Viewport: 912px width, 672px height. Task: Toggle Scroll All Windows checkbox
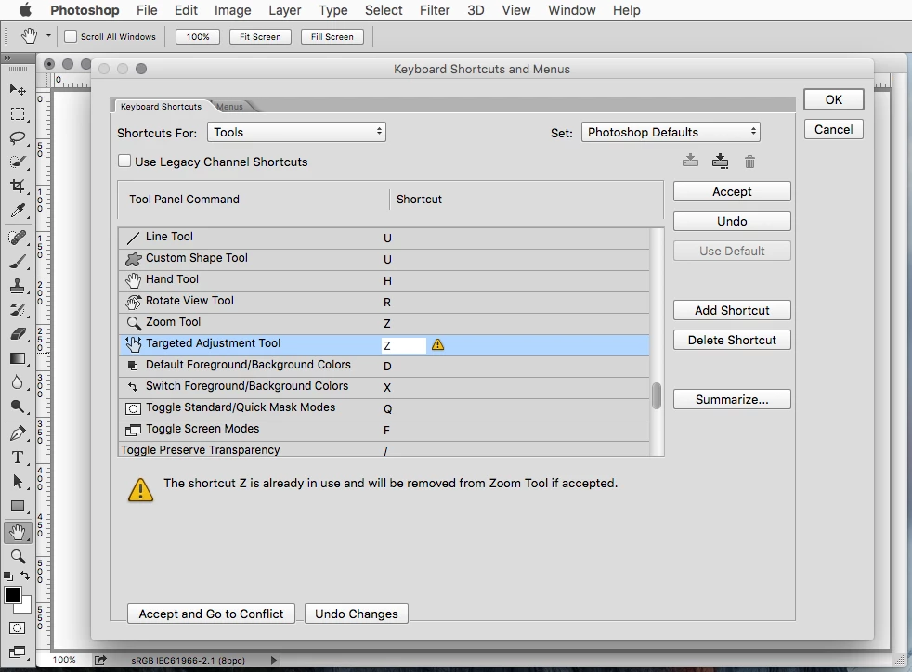(x=71, y=36)
